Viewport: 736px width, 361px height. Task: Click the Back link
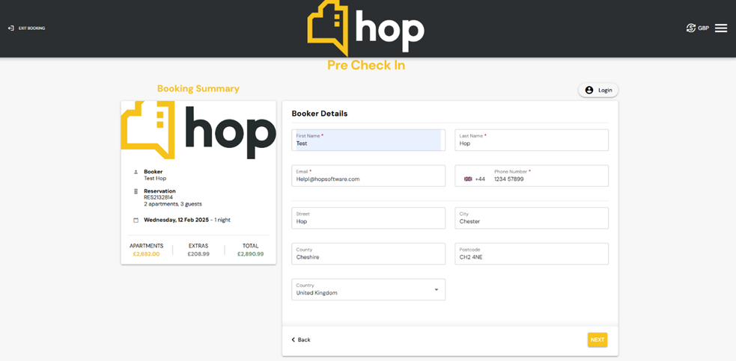[x=301, y=340]
